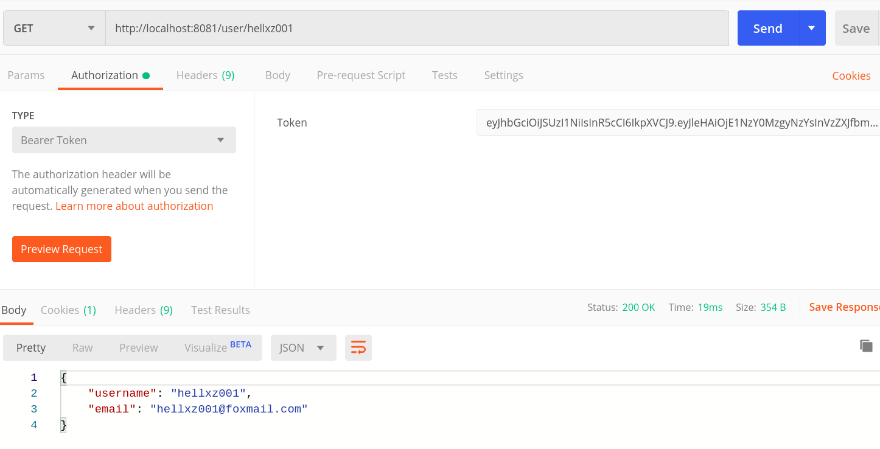
Task: Open the response Cookies (1) tab
Action: pyautogui.click(x=68, y=310)
